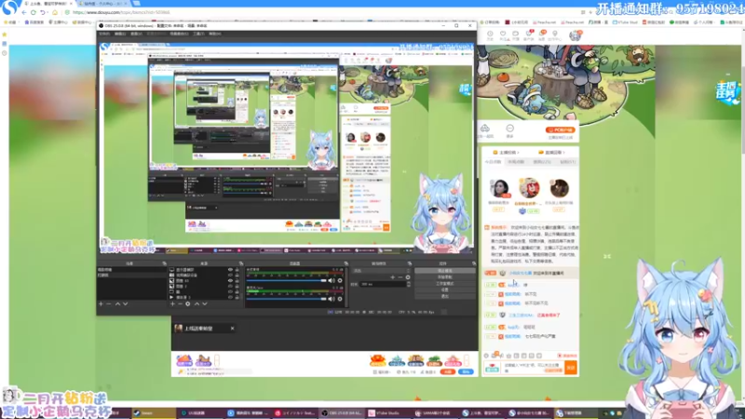Adjust the desktop audio volume slider

(x=287, y=280)
